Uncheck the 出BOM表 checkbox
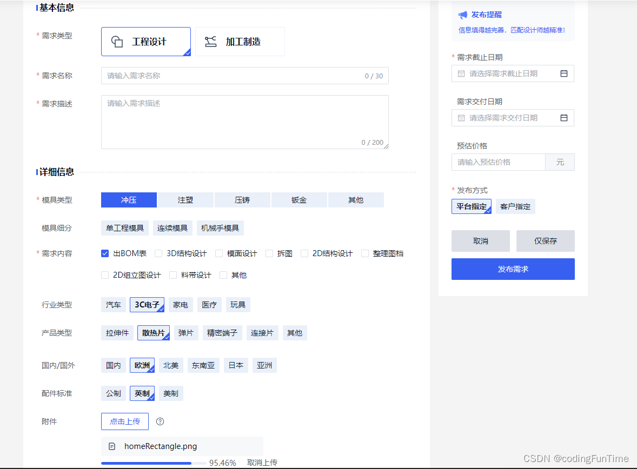The image size is (637, 469). point(105,253)
